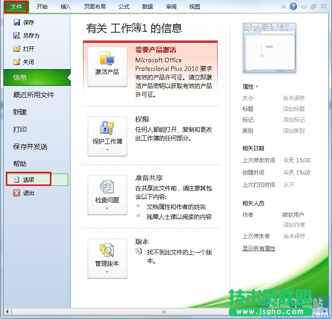Click the scrollbar left arrow
Image resolution: width=332 pixels, height=319 pixels.
click(7, 312)
